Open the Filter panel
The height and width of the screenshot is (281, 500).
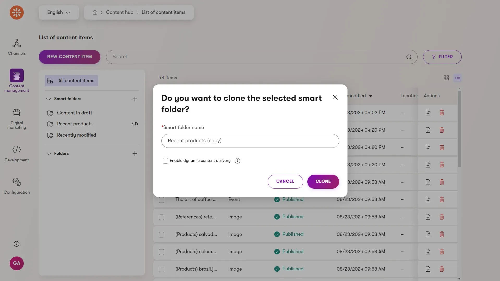pos(442,57)
